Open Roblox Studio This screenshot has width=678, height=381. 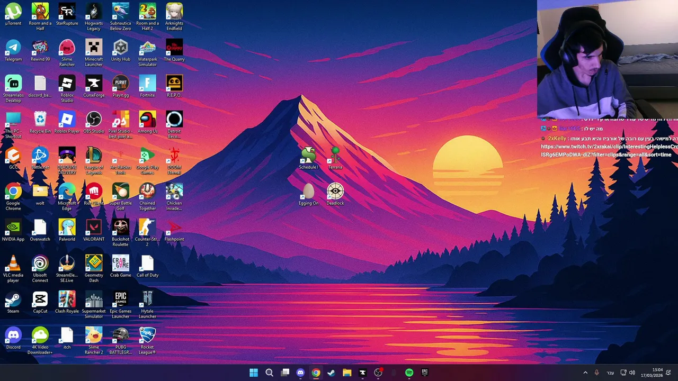pos(67,89)
